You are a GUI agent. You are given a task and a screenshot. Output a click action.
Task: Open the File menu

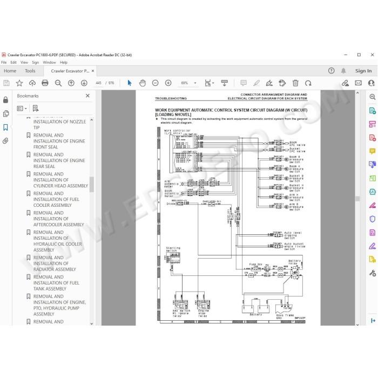(x=4, y=63)
